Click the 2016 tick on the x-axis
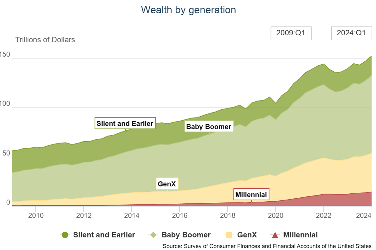 (179, 216)
